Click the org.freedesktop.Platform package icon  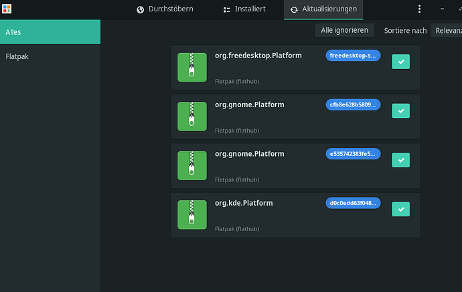[191, 67]
